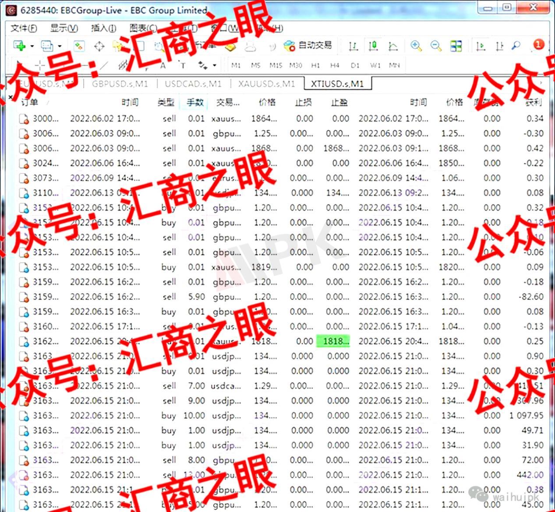Image resolution: width=555 pixels, height=512 pixels.
Task: Select the arrows objects tool
Action: [x=202, y=66]
